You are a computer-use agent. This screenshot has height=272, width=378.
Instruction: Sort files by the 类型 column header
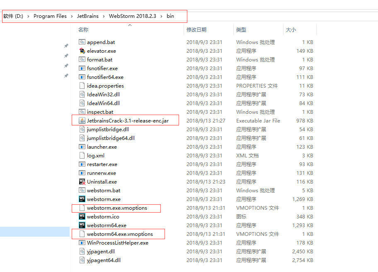[x=241, y=30]
